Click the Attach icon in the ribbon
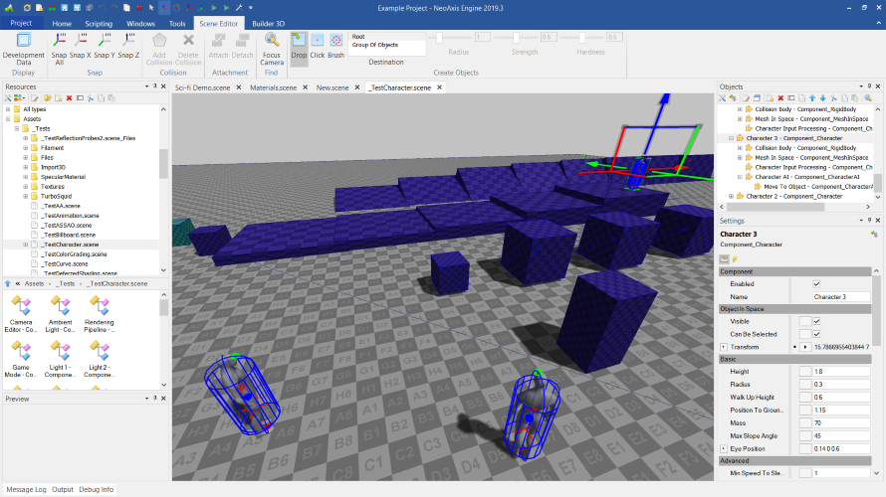The height and width of the screenshot is (497, 886). (218, 41)
